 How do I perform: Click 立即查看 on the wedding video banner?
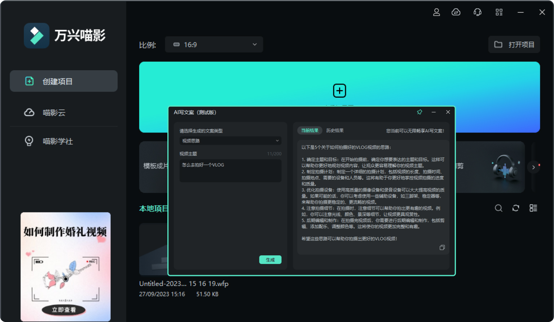(64, 310)
